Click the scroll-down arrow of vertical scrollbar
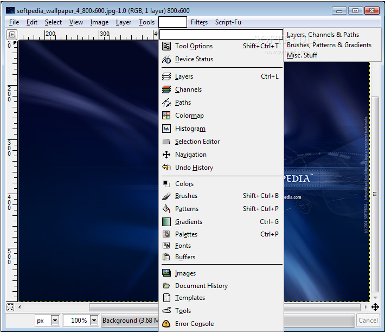 [x=375, y=297]
